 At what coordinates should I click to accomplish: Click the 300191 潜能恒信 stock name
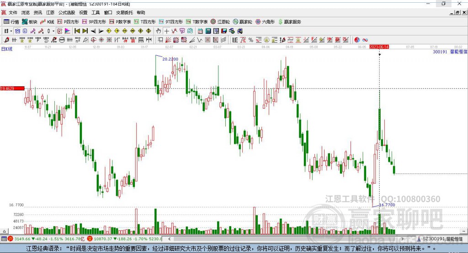pyautogui.click(x=450, y=52)
